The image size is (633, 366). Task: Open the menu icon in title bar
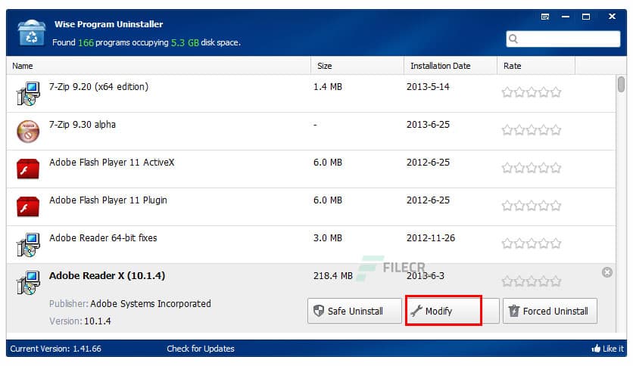pos(545,17)
